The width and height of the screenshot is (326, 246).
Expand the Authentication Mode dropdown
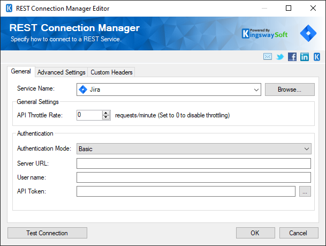[306, 149]
